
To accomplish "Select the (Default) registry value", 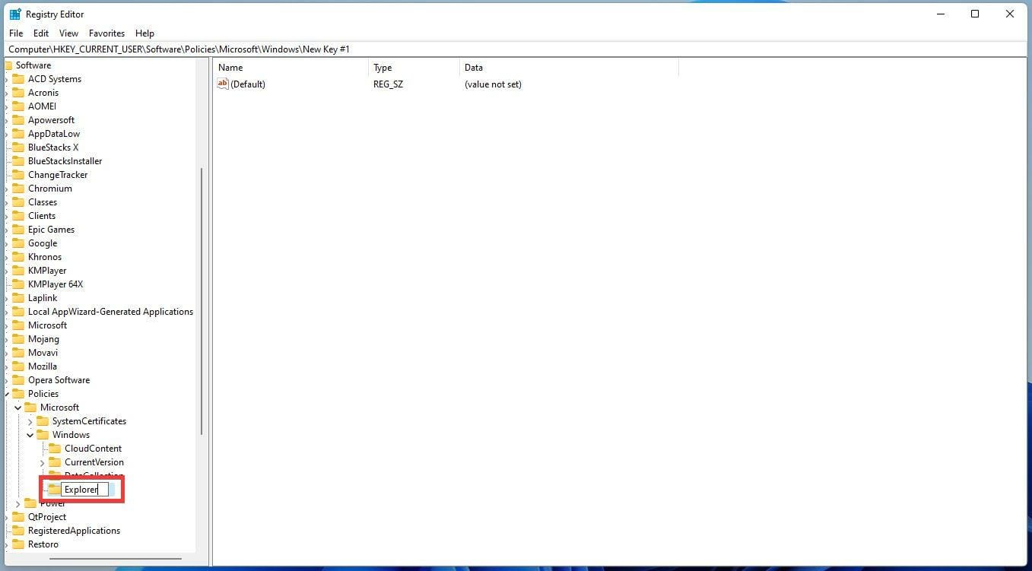I will 248,84.
